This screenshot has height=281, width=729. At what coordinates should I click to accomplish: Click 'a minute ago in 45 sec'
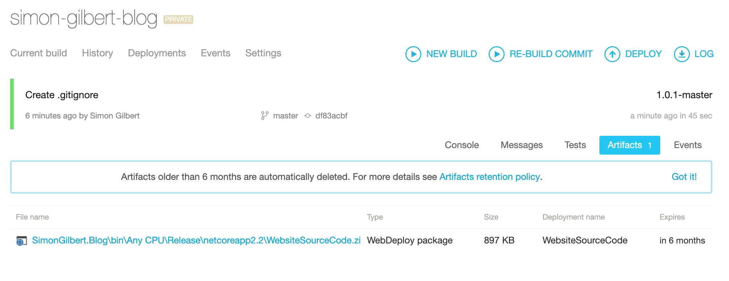[671, 116]
